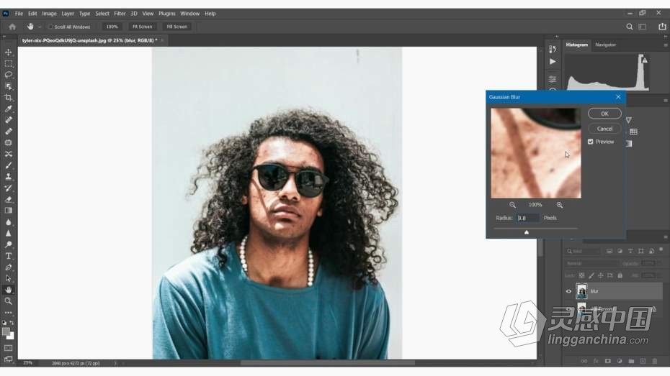
Task: Click the Radius value input field
Action: tap(528, 218)
